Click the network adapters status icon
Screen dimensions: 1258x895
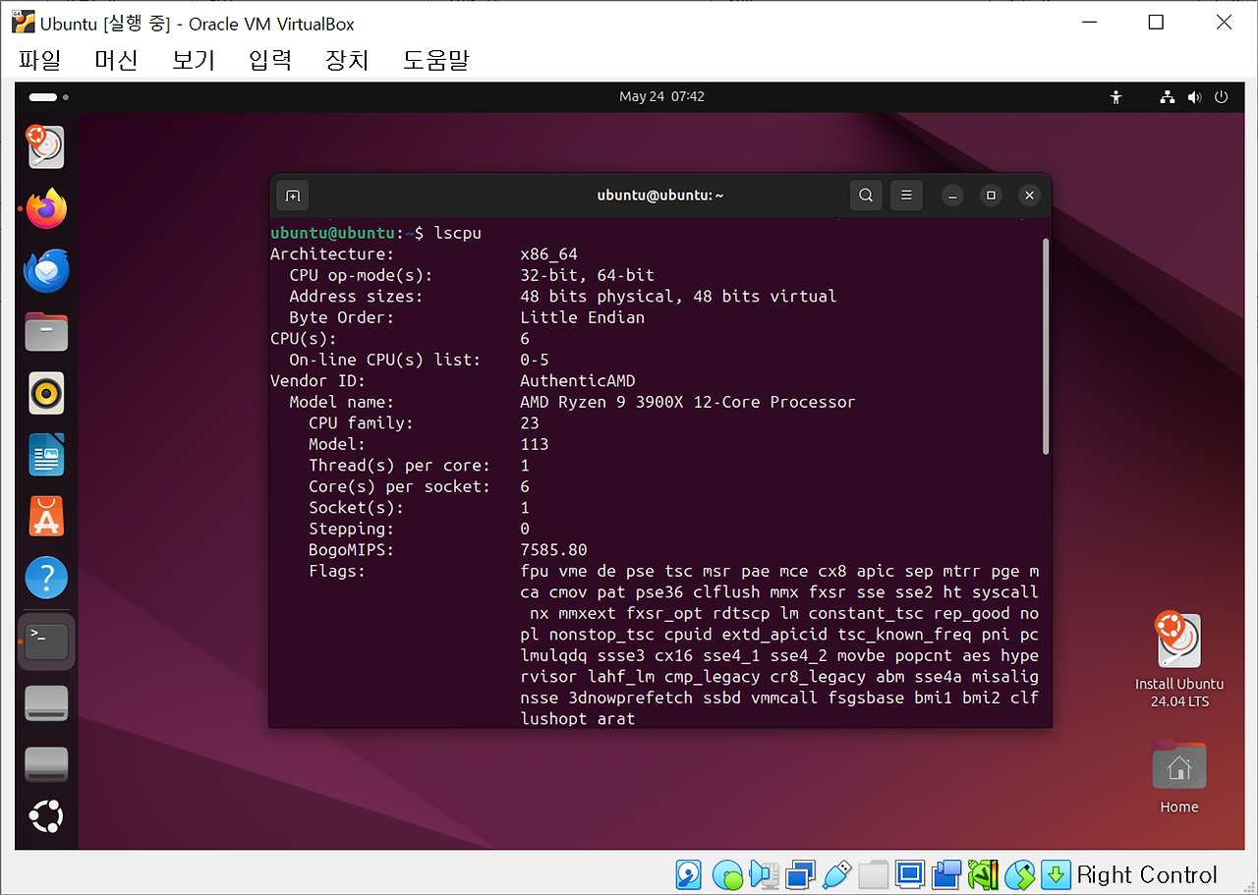pyautogui.click(x=800, y=873)
